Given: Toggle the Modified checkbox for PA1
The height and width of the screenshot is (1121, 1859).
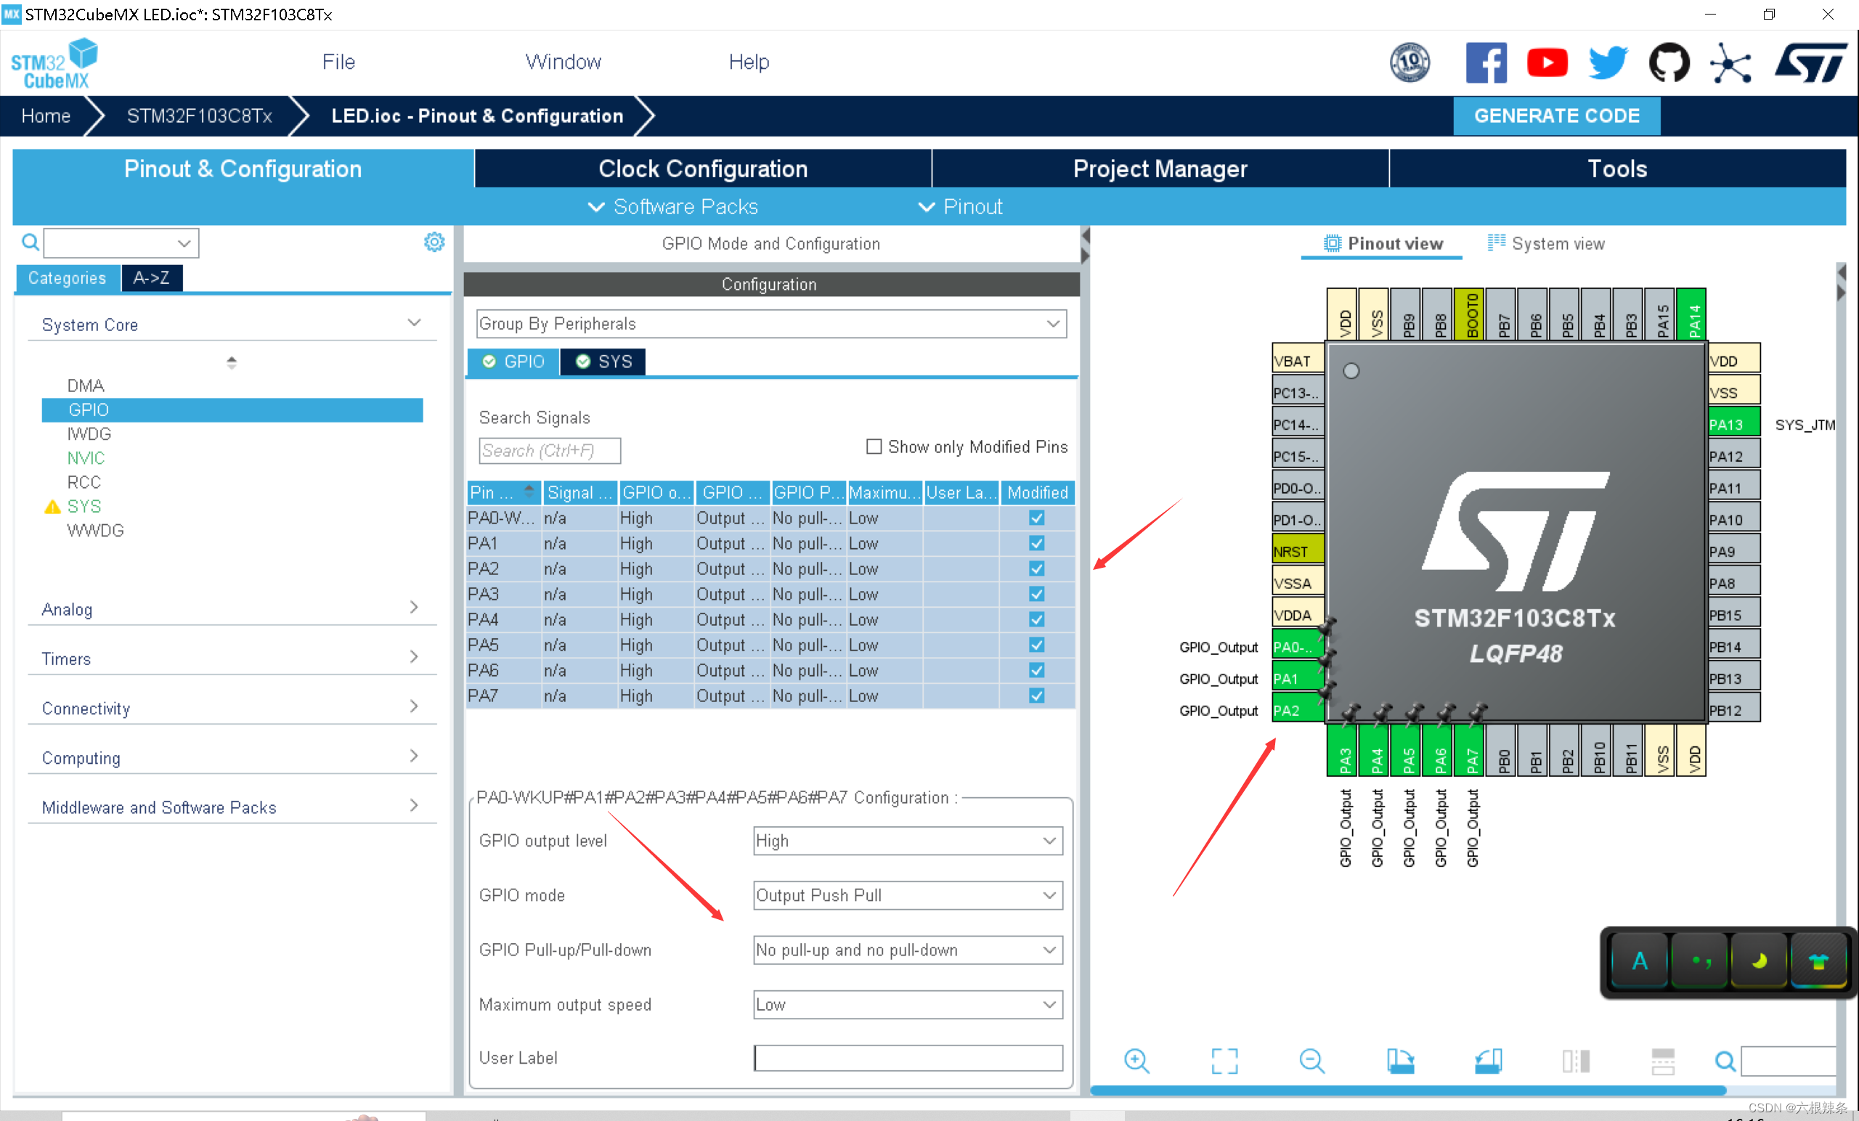Looking at the screenshot, I should click(1037, 543).
